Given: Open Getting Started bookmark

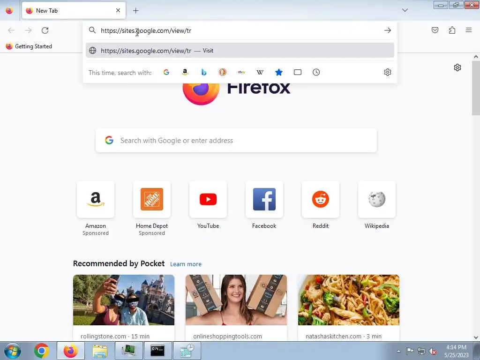Looking at the screenshot, I should click(x=29, y=46).
